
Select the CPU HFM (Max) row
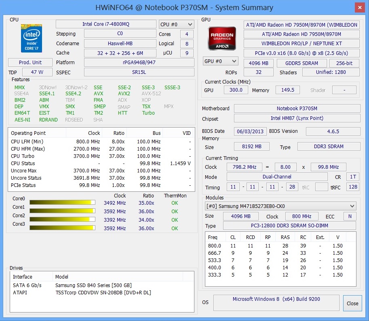click(101, 149)
